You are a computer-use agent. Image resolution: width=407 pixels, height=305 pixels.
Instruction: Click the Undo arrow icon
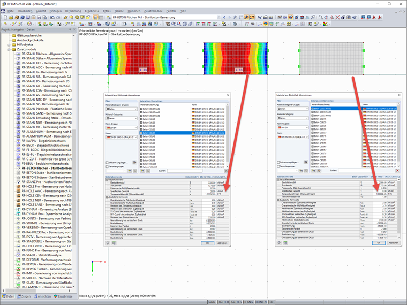[52, 17]
